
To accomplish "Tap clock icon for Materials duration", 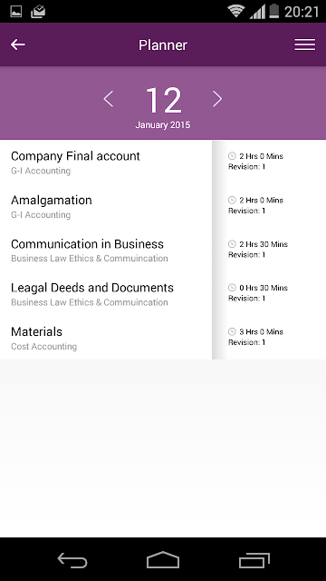I will click(232, 331).
